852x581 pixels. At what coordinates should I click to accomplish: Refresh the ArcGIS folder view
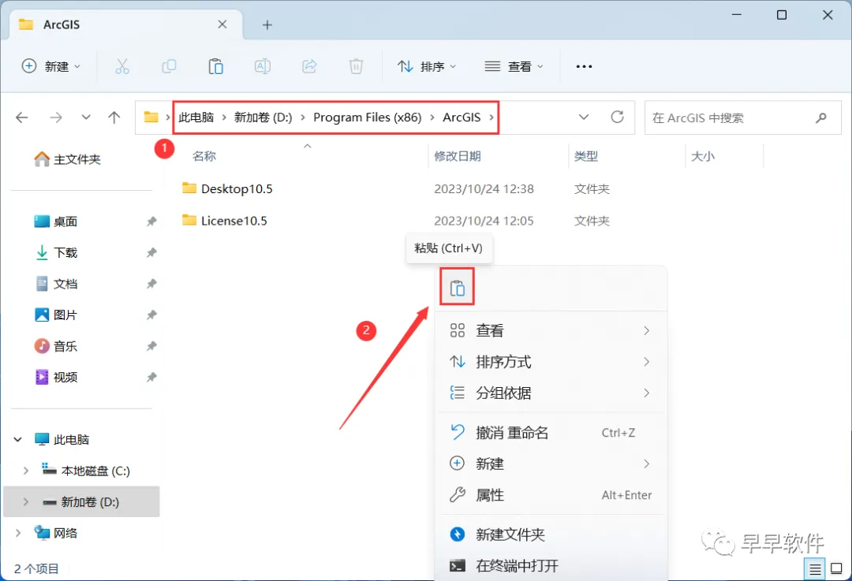617,117
